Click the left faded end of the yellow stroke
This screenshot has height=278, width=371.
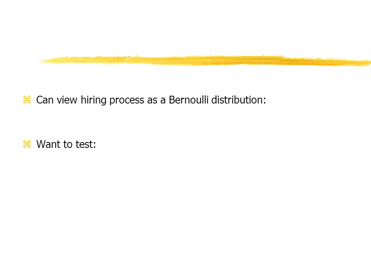pos(47,61)
